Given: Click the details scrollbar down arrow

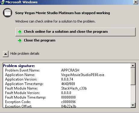Looking at the screenshot, I should click(x=133, y=105).
